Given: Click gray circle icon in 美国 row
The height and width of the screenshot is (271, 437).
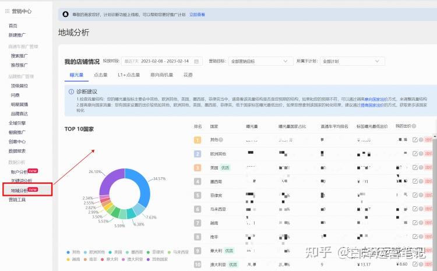Looking at the screenshot, I should click(421, 167).
